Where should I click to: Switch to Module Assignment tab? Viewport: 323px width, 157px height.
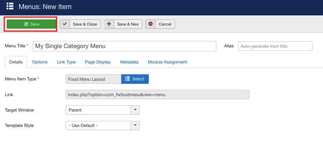coord(168,62)
